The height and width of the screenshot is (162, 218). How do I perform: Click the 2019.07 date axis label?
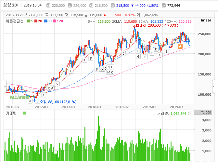(x=176, y=107)
